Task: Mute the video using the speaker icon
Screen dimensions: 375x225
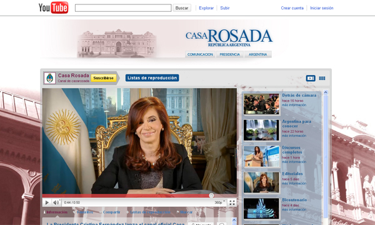Action: pyautogui.click(x=56, y=202)
